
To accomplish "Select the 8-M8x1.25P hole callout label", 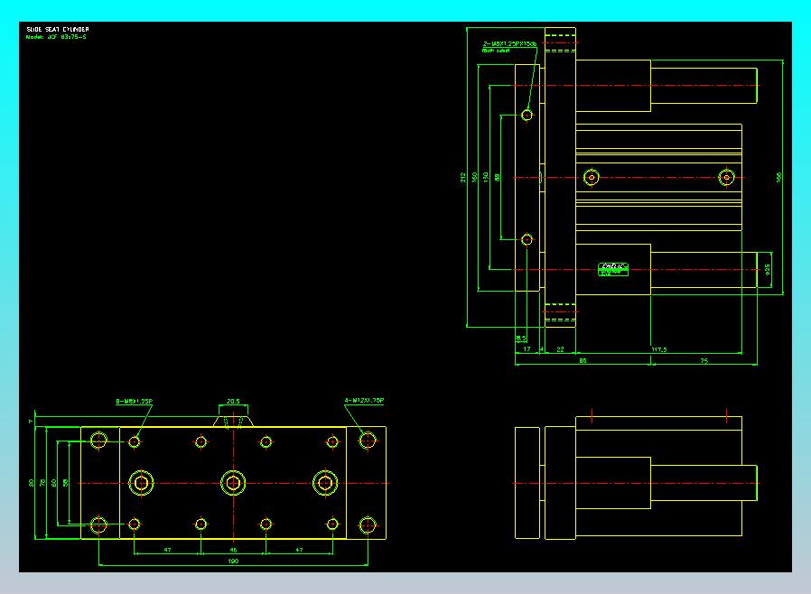I will [x=134, y=401].
